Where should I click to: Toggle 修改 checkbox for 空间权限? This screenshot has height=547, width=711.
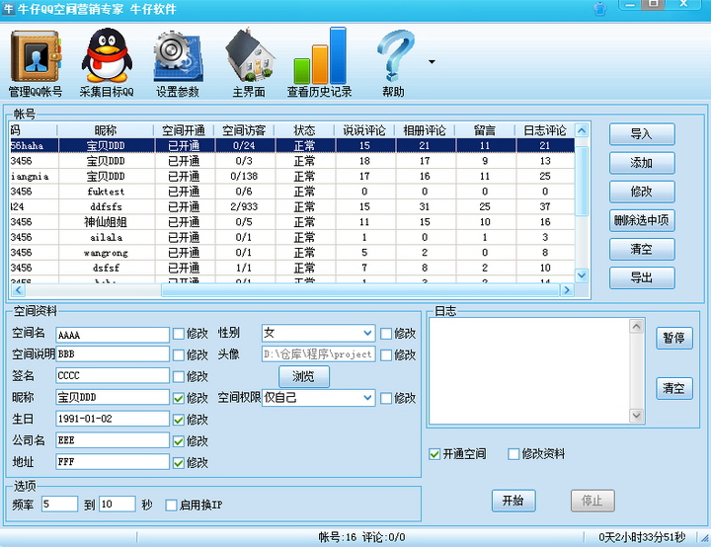[386, 398]
